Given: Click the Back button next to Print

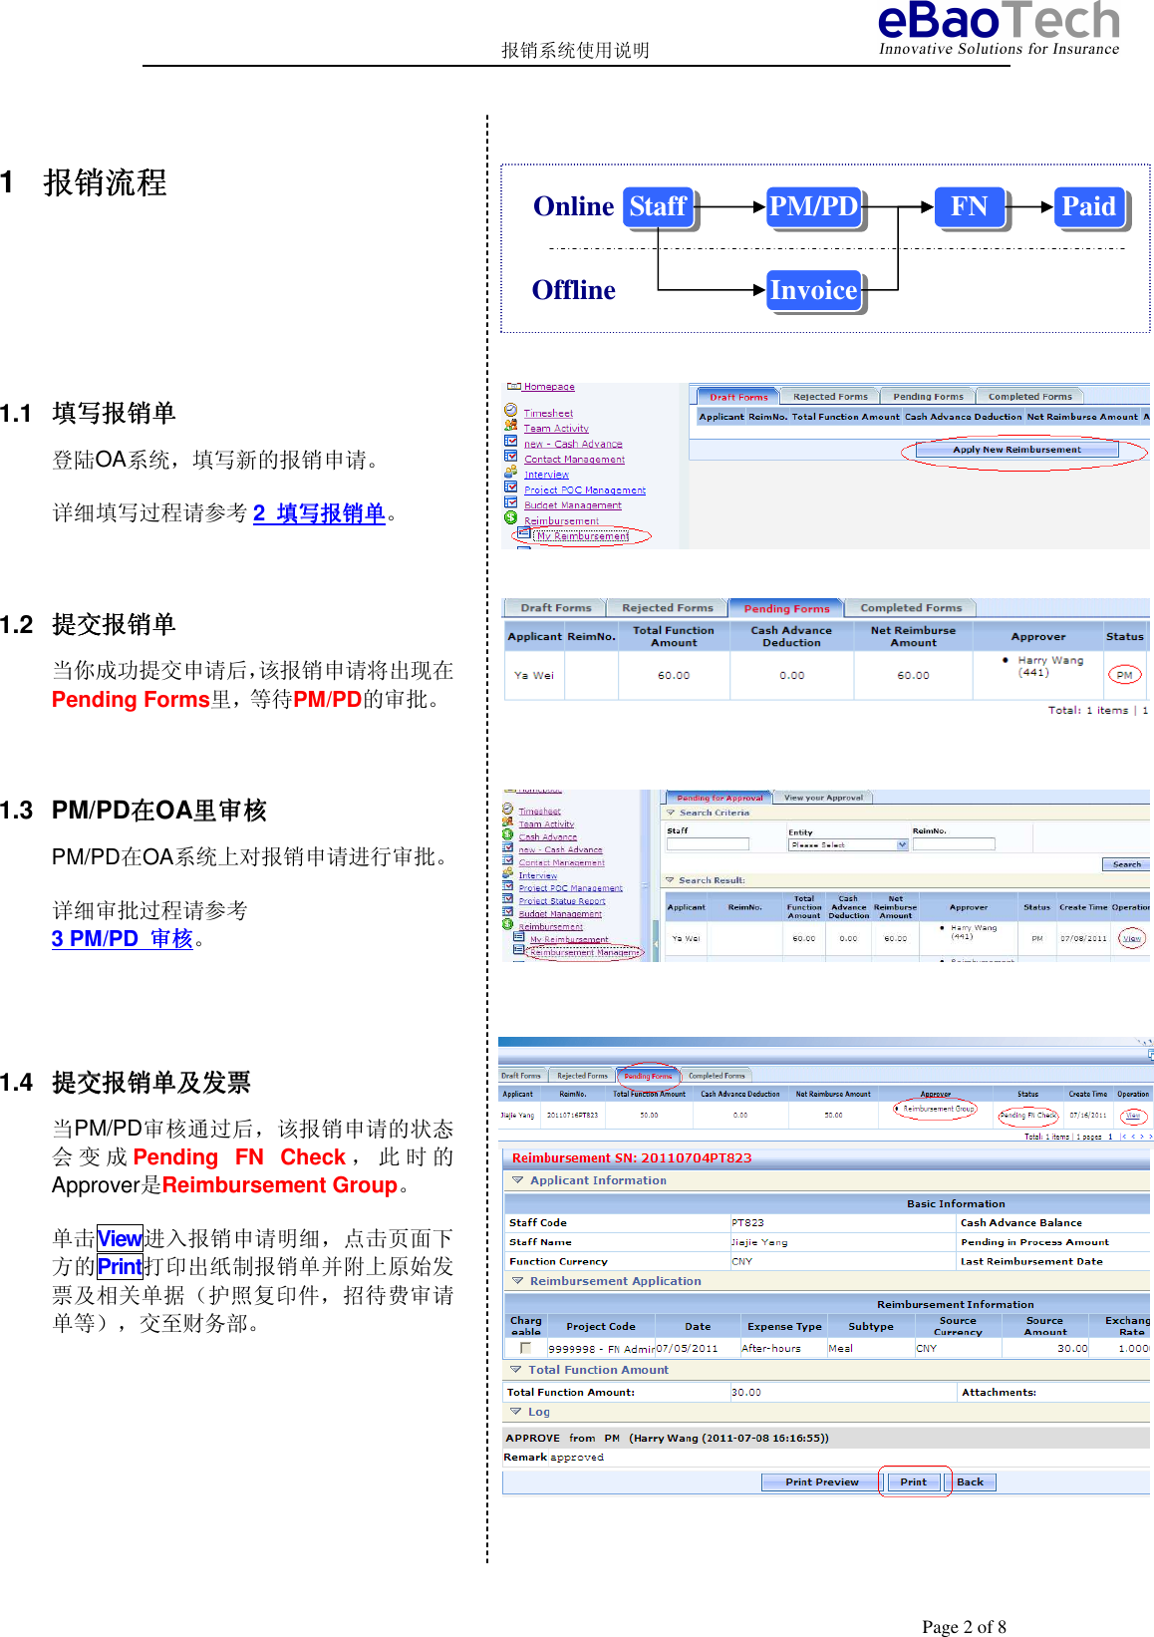Looking at the screenshot, I should pos(970,1482).
